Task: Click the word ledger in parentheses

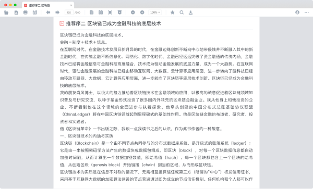Action: tap(238, 143)
